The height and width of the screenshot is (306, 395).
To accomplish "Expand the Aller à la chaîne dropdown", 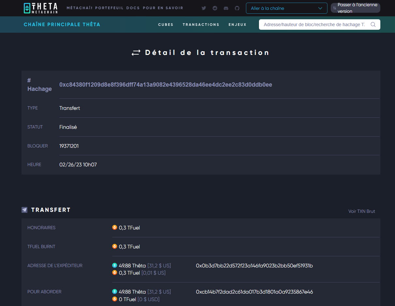I will (x=286, y=8).
